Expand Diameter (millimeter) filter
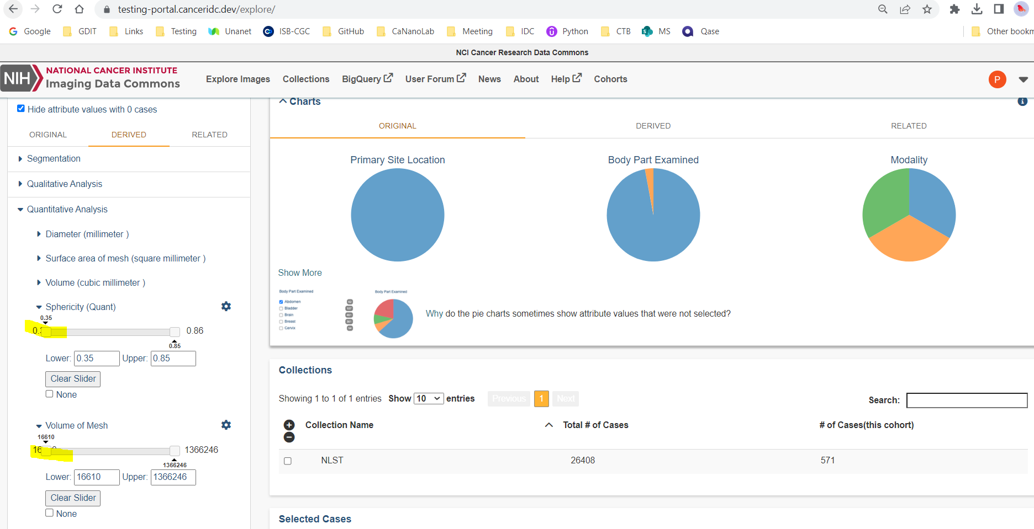Image resolution: width=1034 pixels, height=529 pixels. [87, 234]
